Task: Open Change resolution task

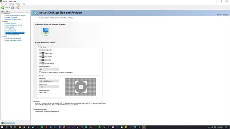Action: click(x=10, y=23)
